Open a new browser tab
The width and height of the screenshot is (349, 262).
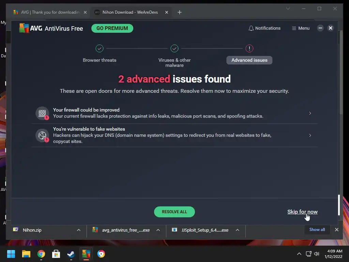pos(180,12)
